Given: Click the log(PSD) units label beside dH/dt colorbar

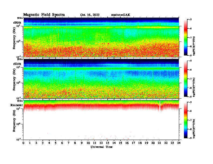Looking at the screenshot, I should 194,46.
